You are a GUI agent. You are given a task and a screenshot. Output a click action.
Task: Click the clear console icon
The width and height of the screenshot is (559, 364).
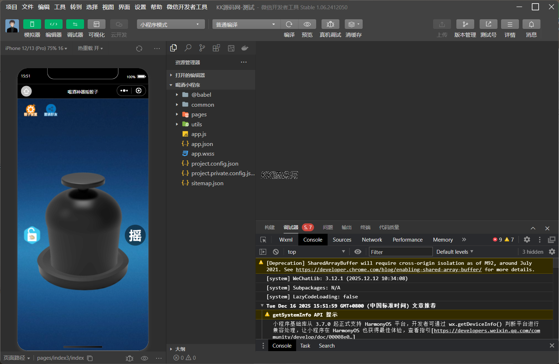[276, 252]
